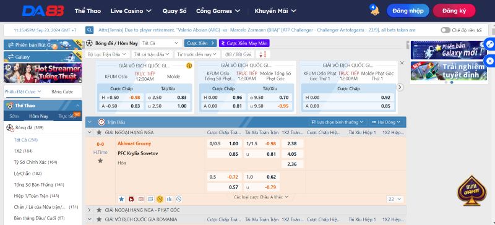The width and height of the screenshot is (495, 225).
Task: Open the notification bell icon
Action: coord(375,11)
